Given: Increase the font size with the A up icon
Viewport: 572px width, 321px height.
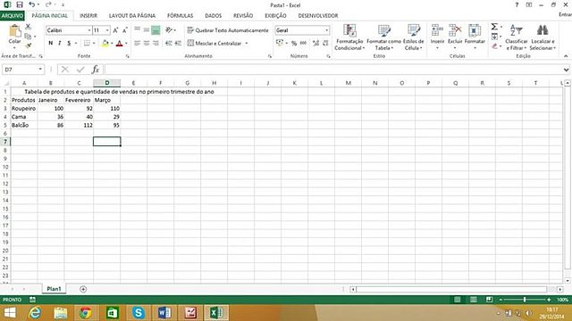Looking at the screenshot, I should (115, 30).
